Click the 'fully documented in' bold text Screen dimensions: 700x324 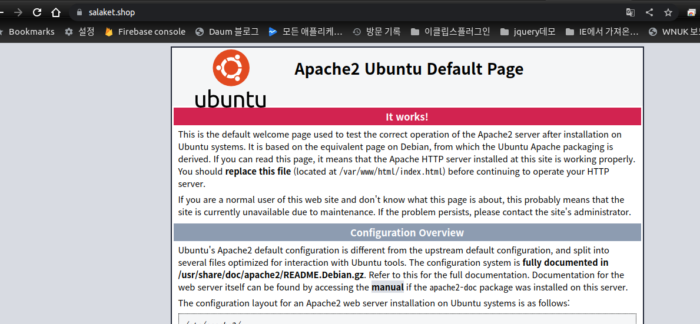(565, 262)
